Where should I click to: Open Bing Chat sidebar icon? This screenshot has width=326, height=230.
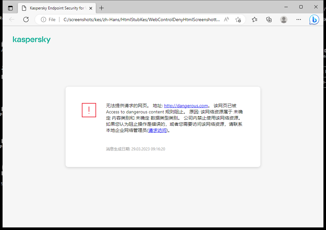point(314,19)
